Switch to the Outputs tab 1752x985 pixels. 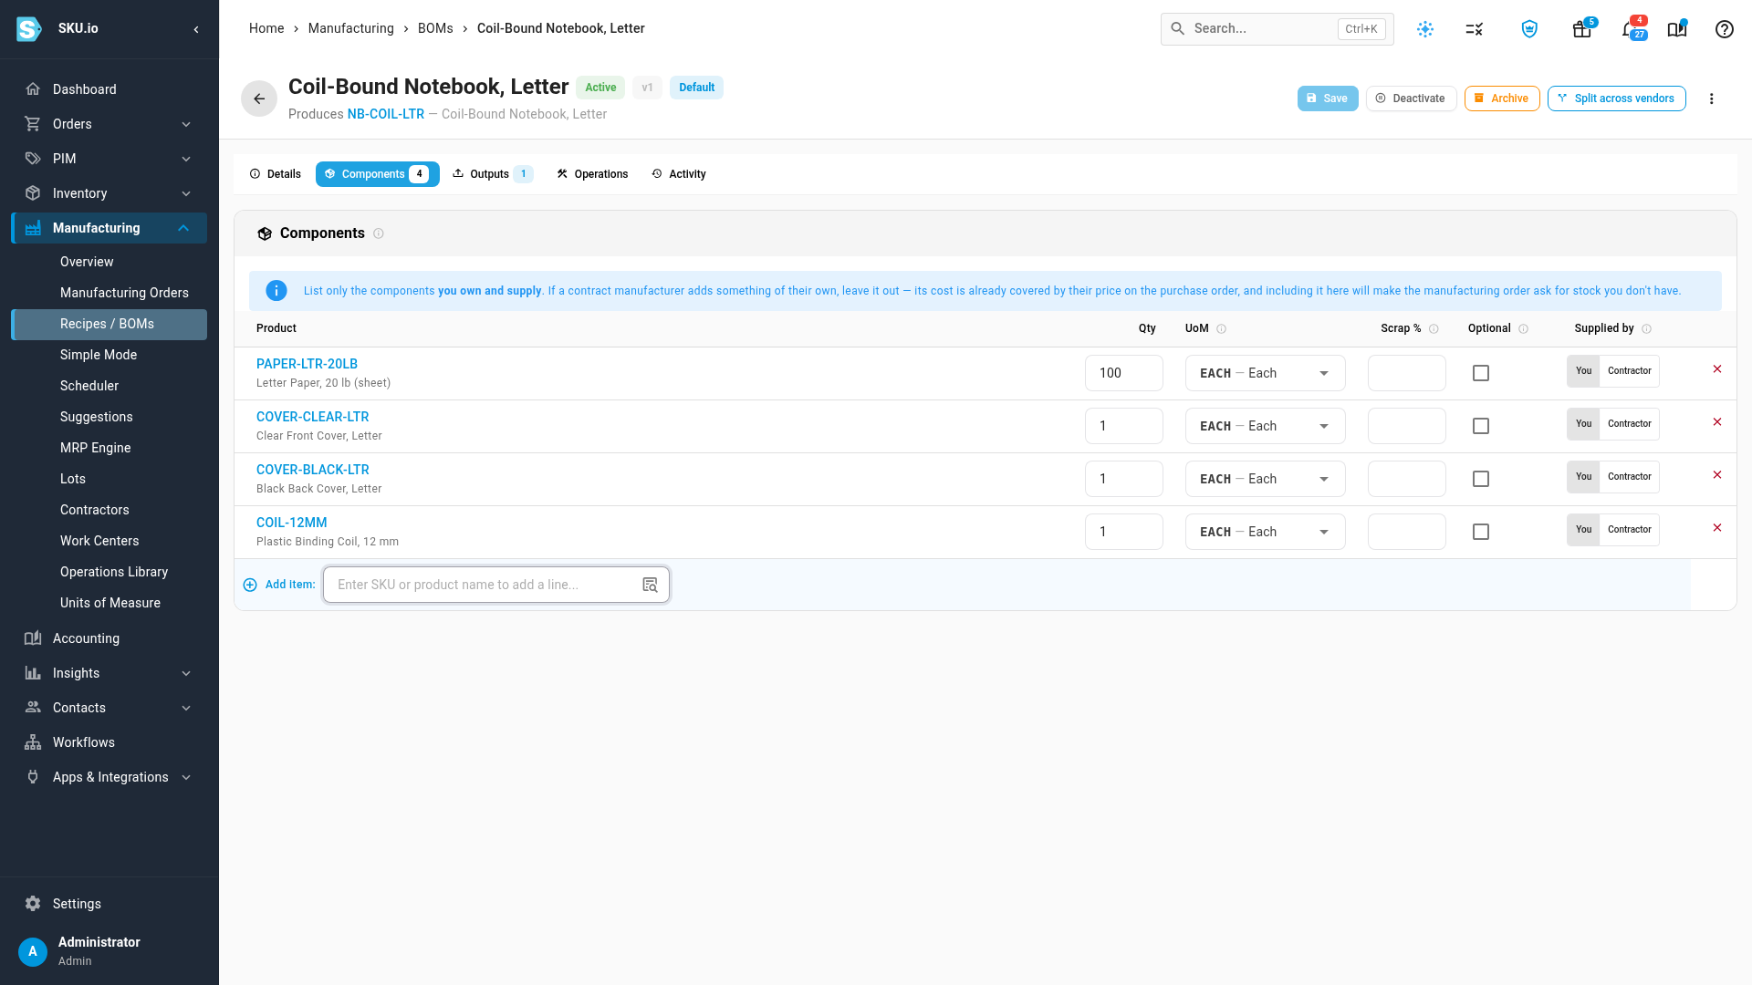[492, 174]
